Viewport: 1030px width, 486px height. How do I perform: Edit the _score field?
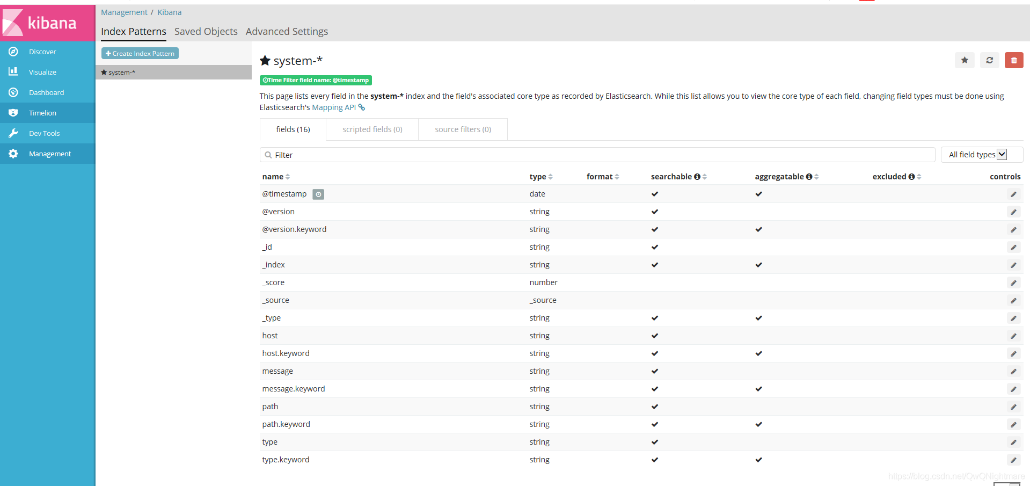point(1013,283)
